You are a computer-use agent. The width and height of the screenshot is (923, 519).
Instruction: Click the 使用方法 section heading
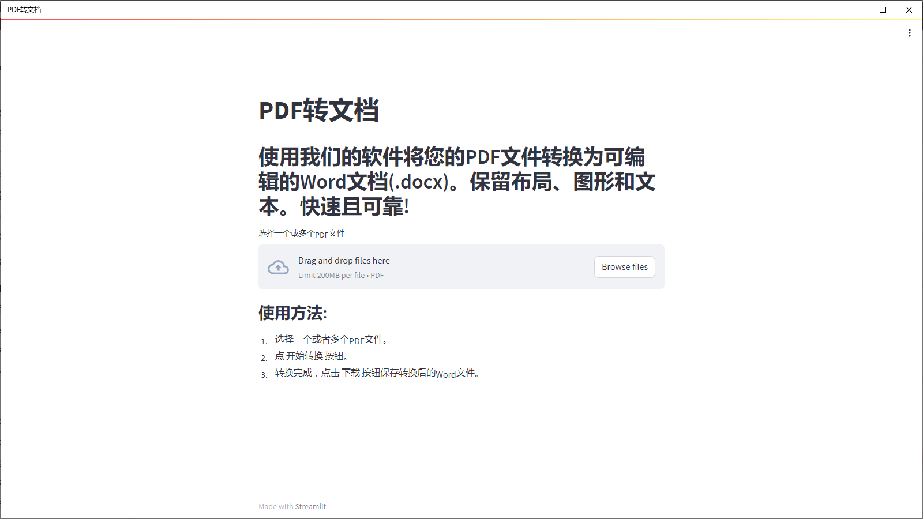coord(292,313)
